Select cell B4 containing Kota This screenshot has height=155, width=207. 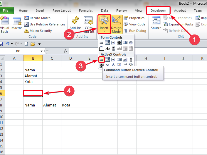(33, 82)
